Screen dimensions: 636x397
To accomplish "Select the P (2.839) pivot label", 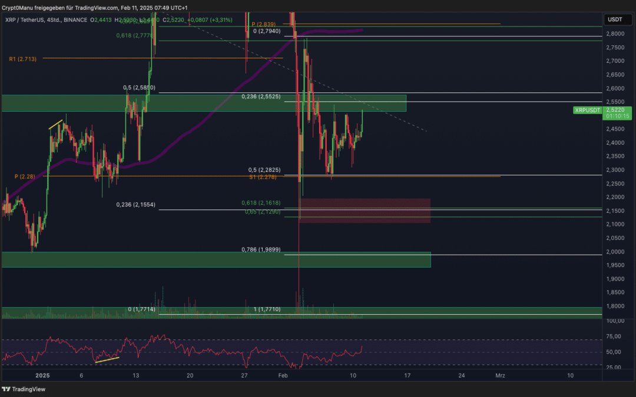I will tap(264, 24).
